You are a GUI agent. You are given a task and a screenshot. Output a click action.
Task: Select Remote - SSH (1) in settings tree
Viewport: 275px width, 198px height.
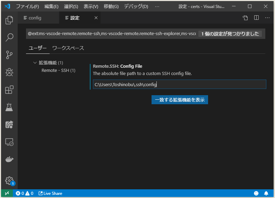coord(58,71)
